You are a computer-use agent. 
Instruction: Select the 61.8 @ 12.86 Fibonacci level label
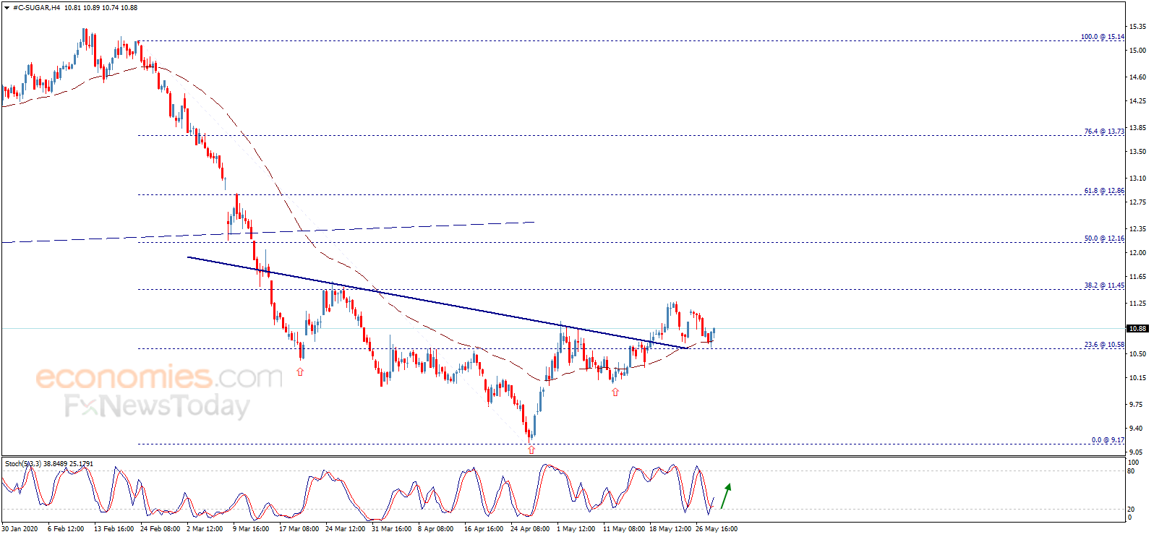coord(1103,191)
